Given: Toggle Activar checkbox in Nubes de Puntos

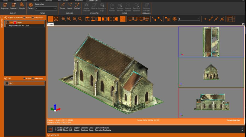Looking at the screenshot, I should [x=24, y=18].
